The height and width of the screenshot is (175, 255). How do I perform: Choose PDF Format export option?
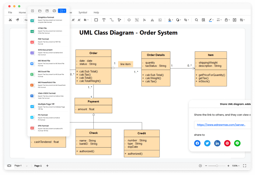pyautogui.click(x=49, y=41)
